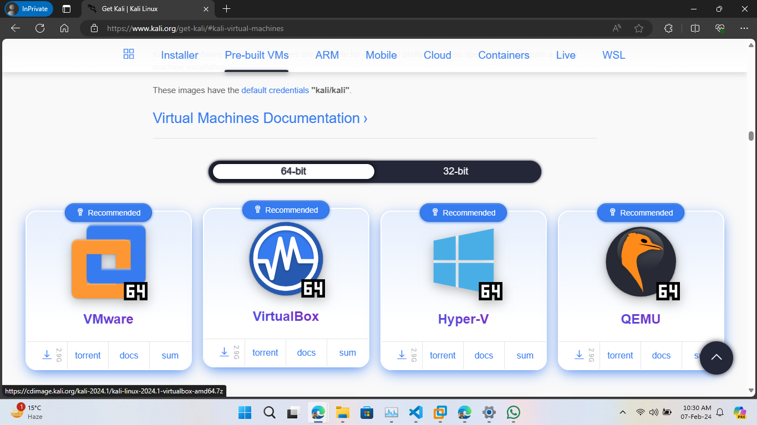Open Edge settings and more menu
The image size is (757, 425).
(x=744, y=28)
